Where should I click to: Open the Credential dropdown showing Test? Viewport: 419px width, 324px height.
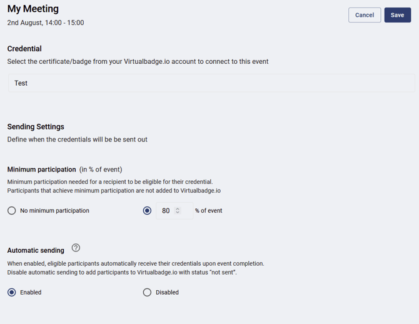(211, 83)
